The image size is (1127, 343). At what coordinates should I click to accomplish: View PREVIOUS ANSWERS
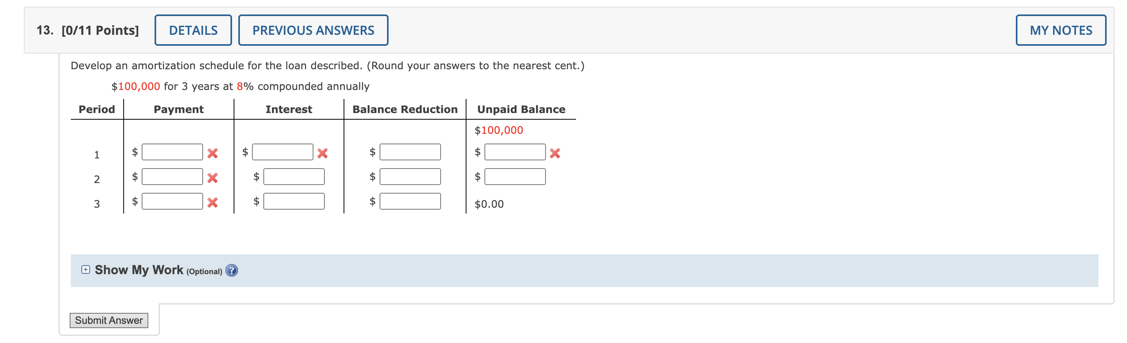pyautogui.click(x=313, y=30)
